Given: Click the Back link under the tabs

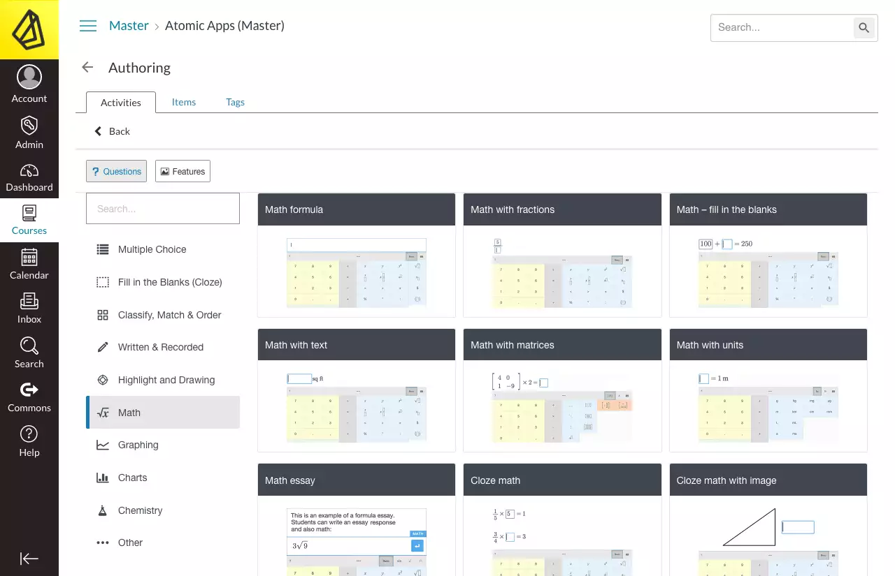Looking at the screenshot, I should [113, 131].
